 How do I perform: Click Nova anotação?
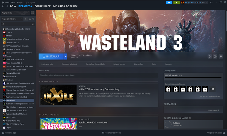[214, 110]
